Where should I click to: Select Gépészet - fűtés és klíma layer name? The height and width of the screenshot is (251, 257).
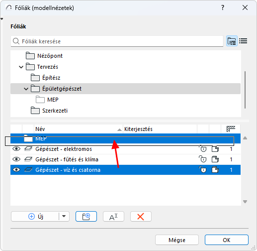67,159
